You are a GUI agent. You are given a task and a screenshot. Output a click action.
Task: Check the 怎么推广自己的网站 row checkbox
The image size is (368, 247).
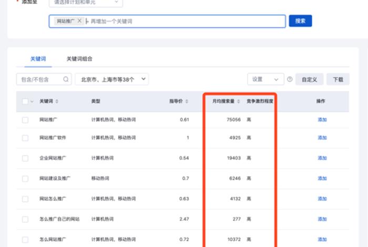(x=25, y=219)
